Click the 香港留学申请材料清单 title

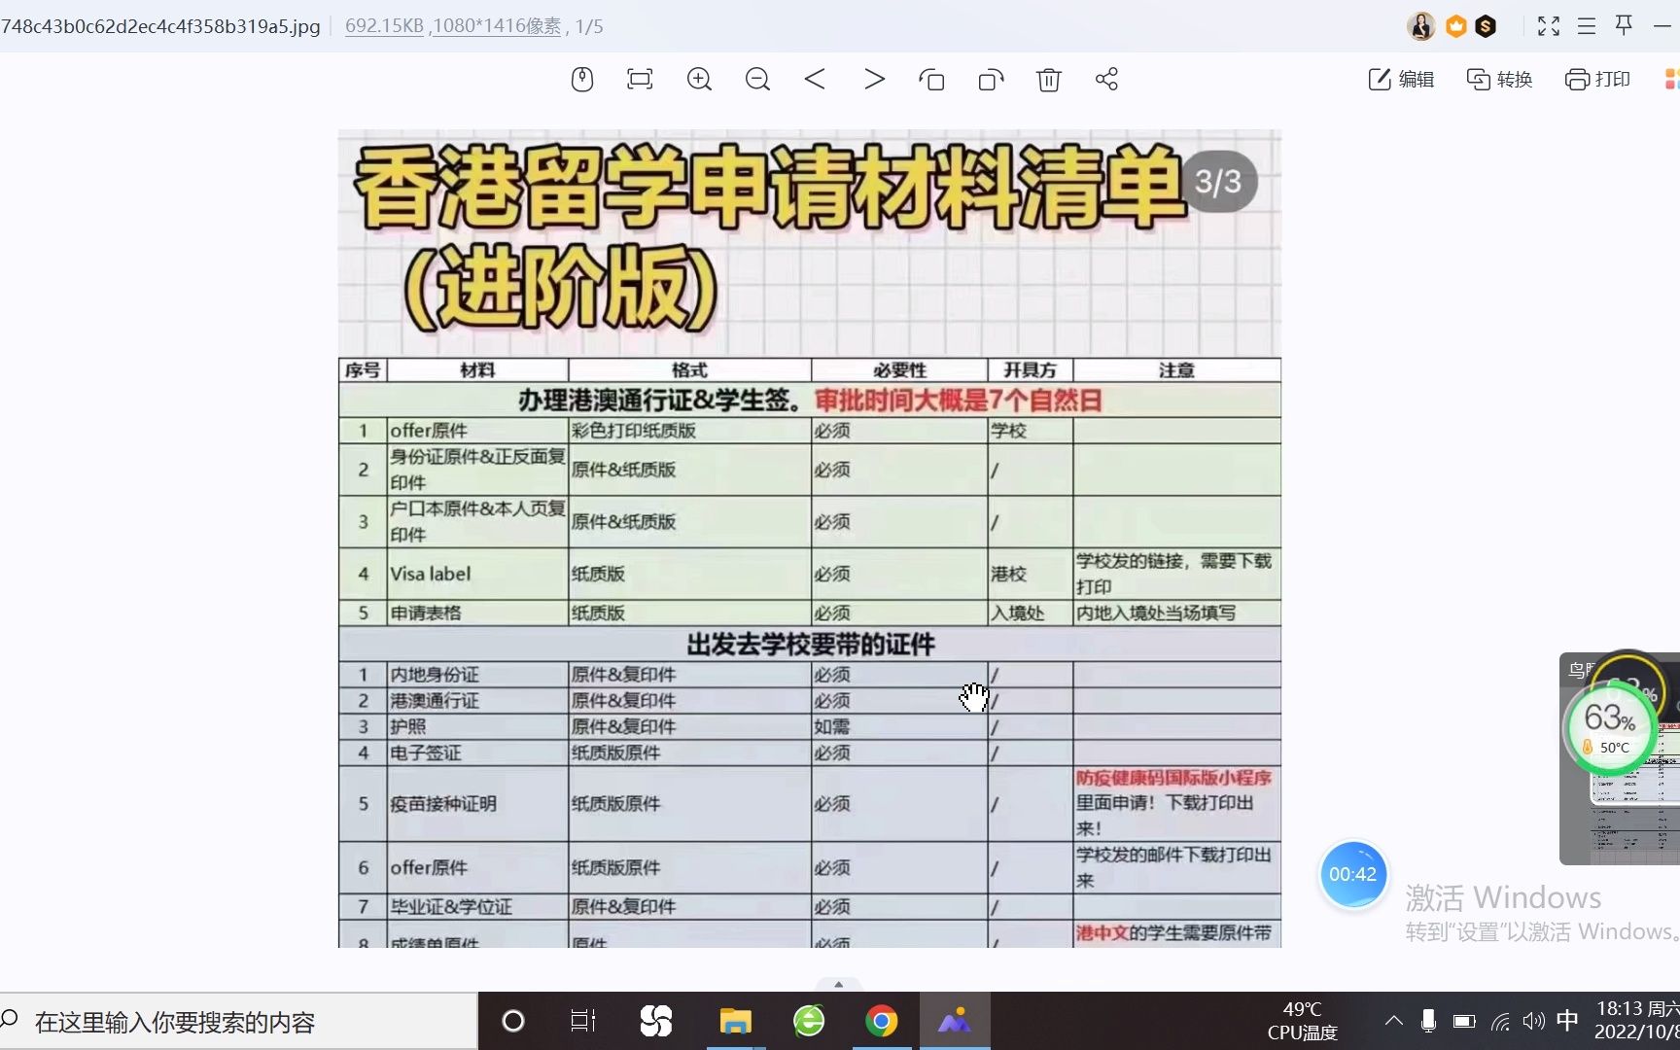[770, 187]
